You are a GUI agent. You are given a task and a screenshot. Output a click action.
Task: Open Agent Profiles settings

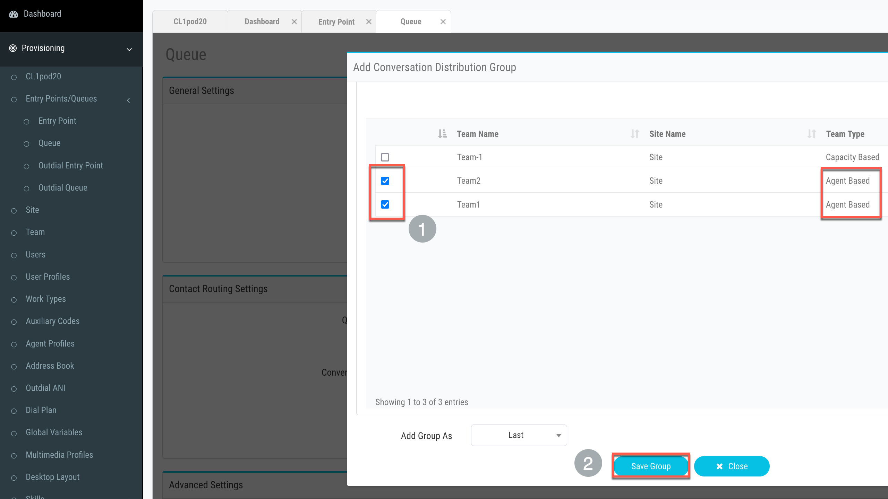50,343
